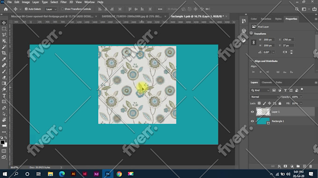Screen dimensions: 318x178
Task: Select the Eyedropper tool
Action: pyautogui.click(x=4, y=59)
